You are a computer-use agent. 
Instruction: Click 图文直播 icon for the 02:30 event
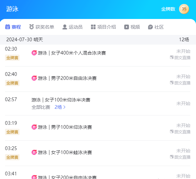[x=172, y=58]
